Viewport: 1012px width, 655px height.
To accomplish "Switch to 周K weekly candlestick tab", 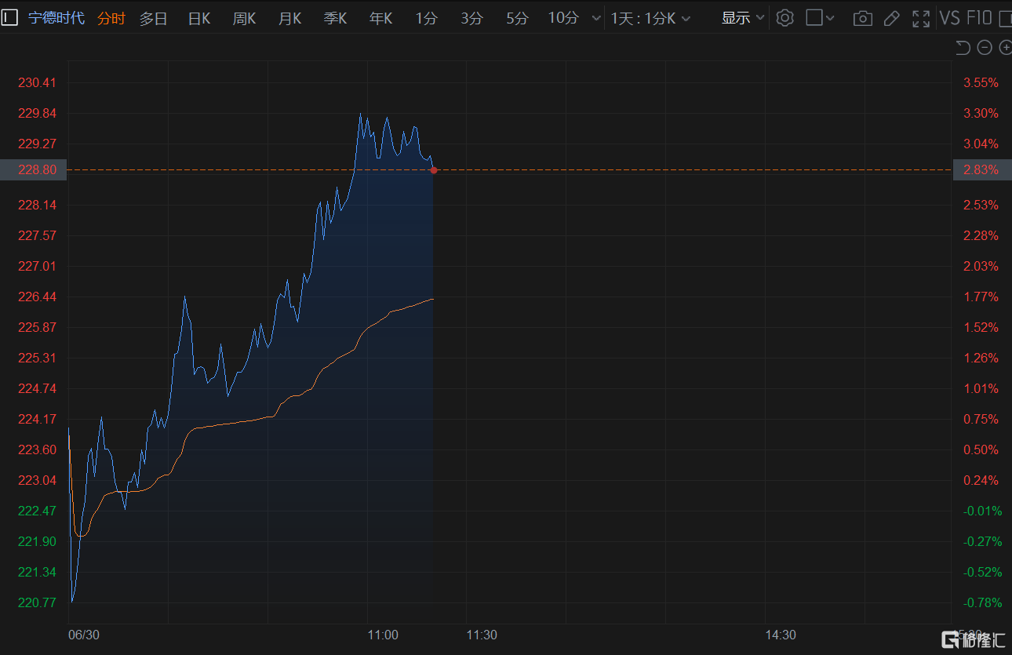I will click(244, 18).
